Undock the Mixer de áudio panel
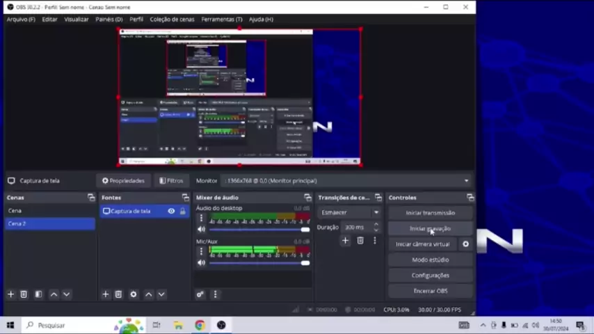The image size is (594, 334). click(x=307, y=198)
